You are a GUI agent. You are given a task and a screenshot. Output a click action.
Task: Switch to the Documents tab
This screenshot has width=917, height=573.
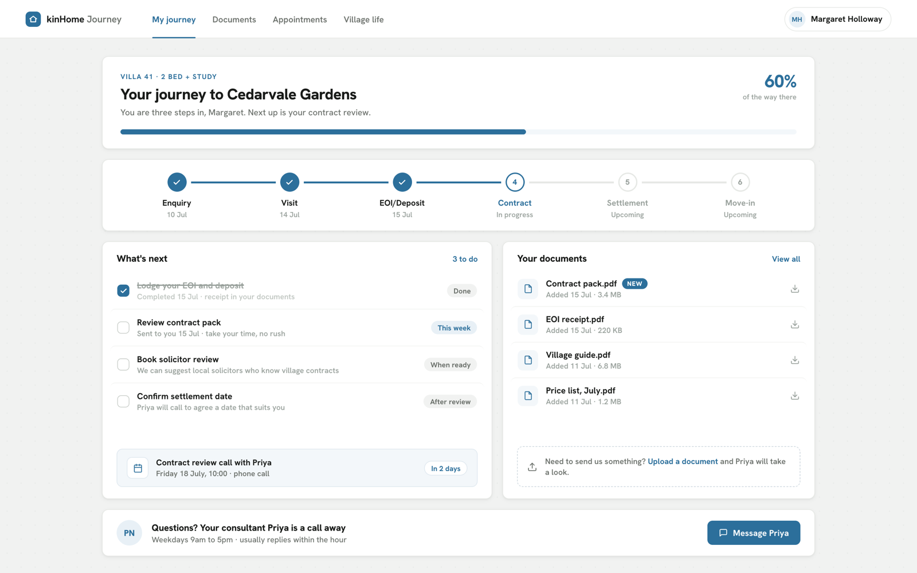coord(234,19)
